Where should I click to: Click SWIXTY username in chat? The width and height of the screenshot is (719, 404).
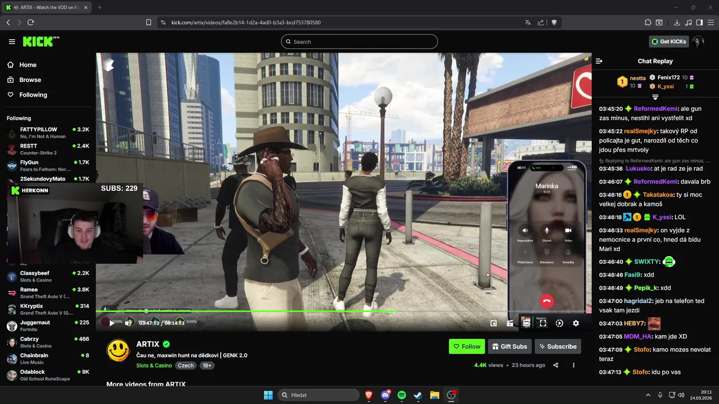[647, 262]
